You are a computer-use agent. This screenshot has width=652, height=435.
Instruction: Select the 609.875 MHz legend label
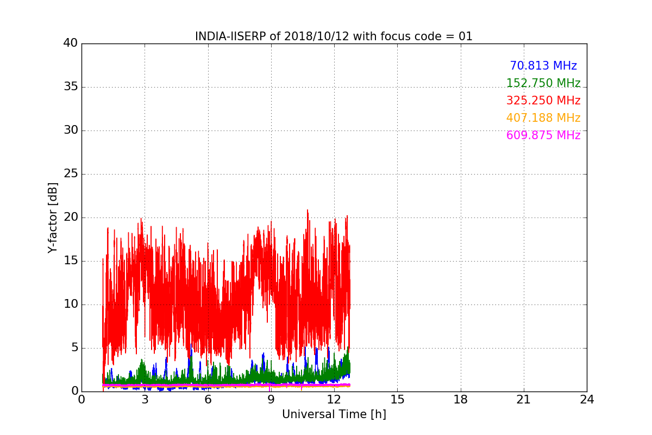point(543,135)
